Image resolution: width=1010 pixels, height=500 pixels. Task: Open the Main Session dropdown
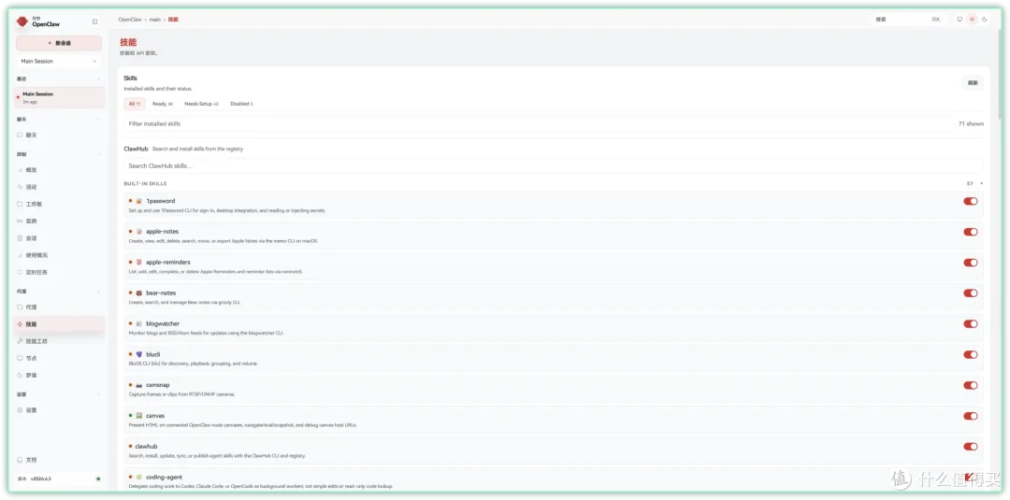(59, 61)
